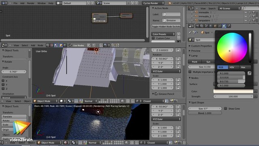Check constraint axis Y checkbox
259x146 pixels.
pos(3,84)
